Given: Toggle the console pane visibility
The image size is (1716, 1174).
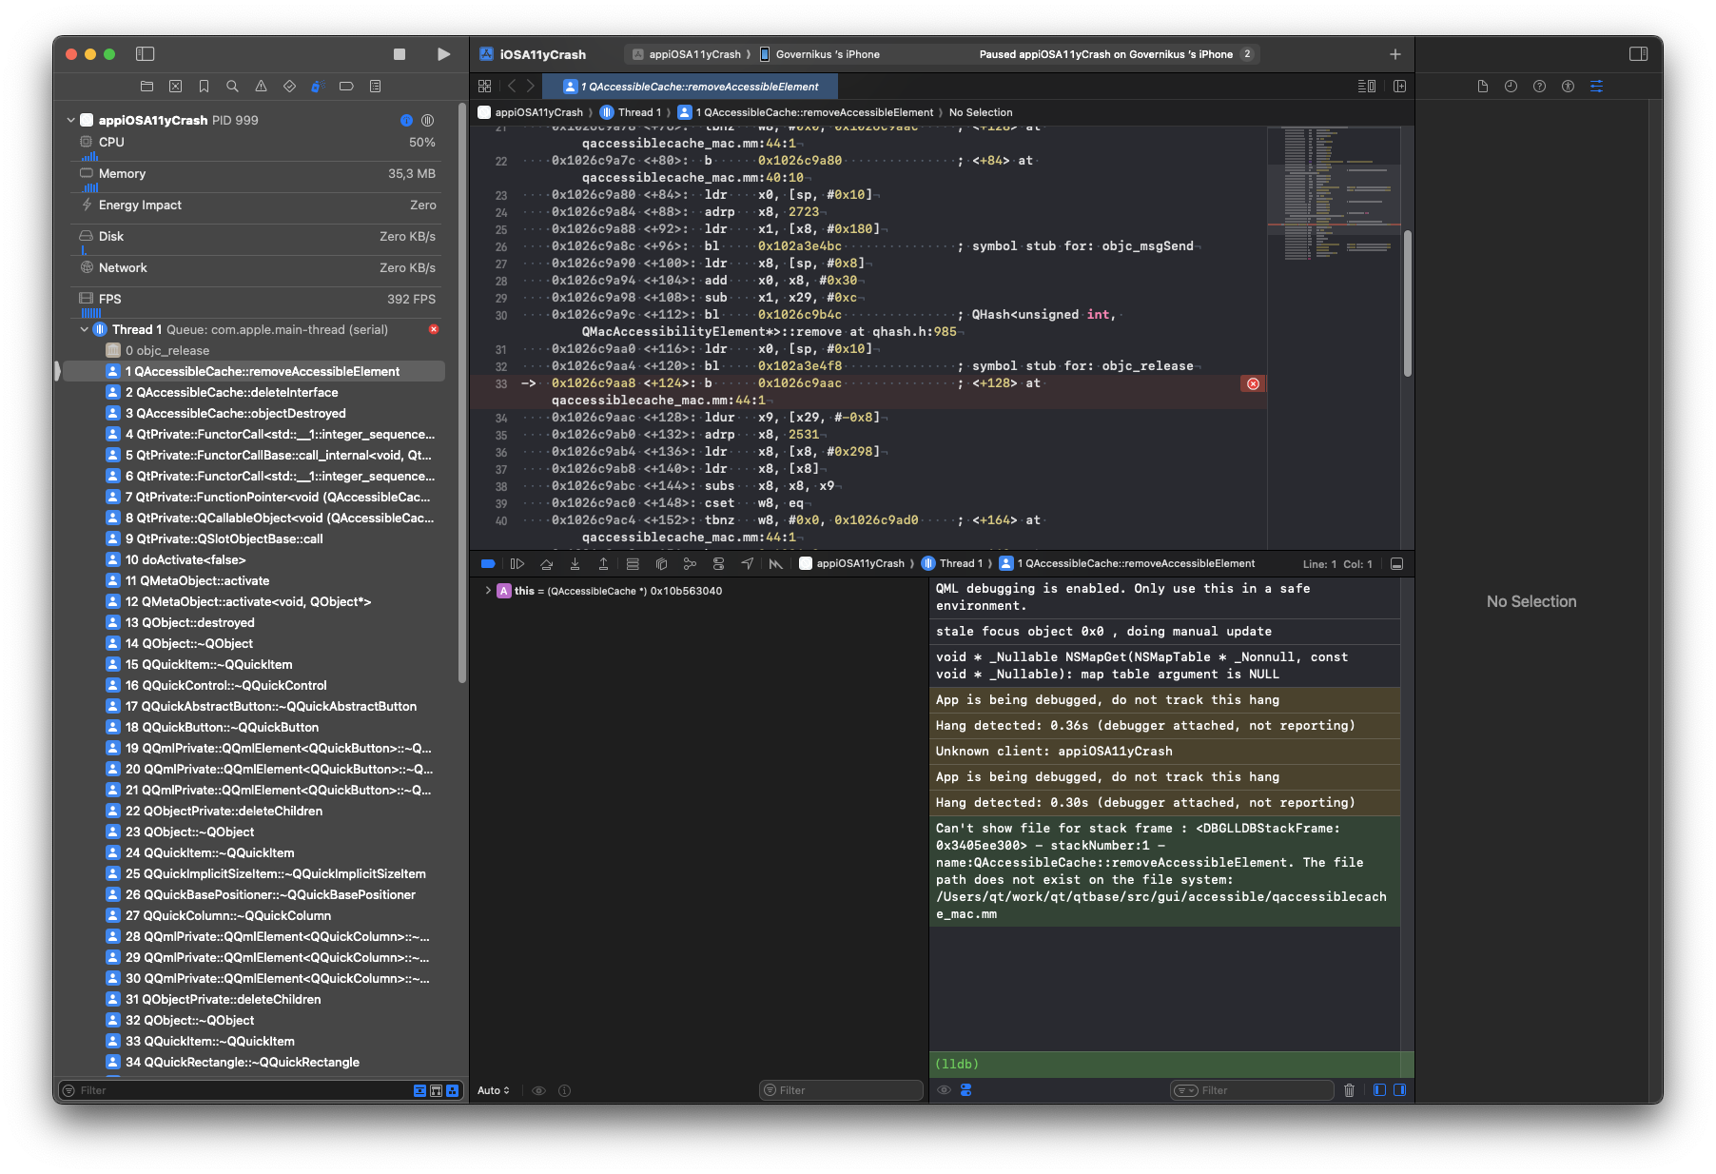Looking at the screenshot, I should pos(1399,1090).
